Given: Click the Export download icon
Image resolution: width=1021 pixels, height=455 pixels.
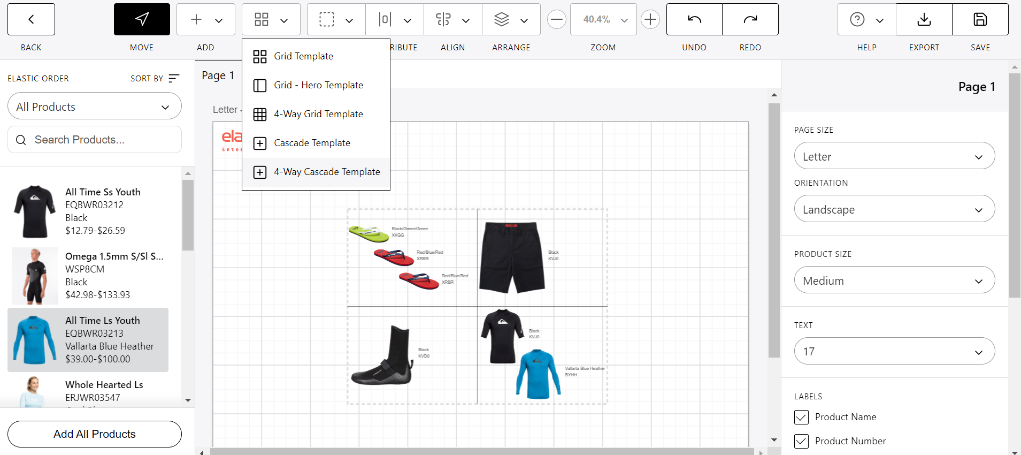Looking at the screenshot, I should [924, 20].
